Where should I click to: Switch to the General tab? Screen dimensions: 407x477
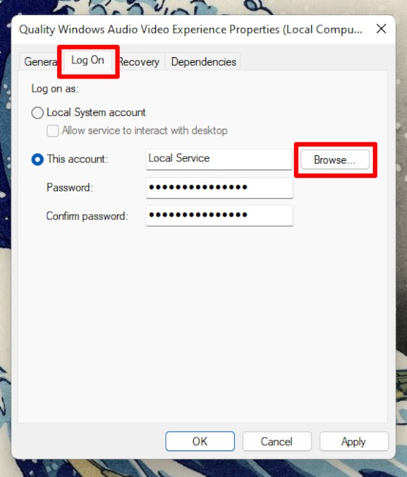point(39,62)
